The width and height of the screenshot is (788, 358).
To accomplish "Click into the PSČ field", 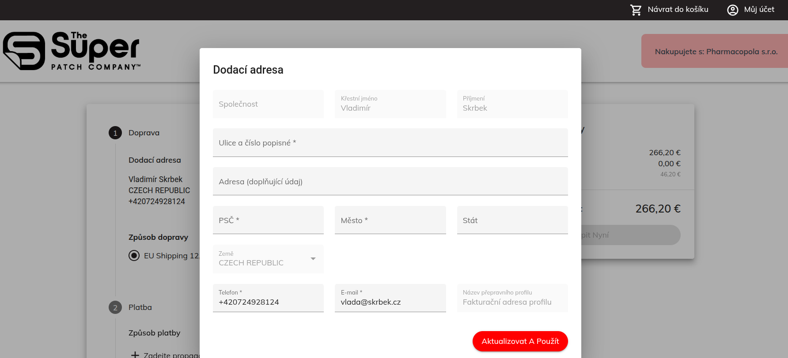I will coord(268,220).
